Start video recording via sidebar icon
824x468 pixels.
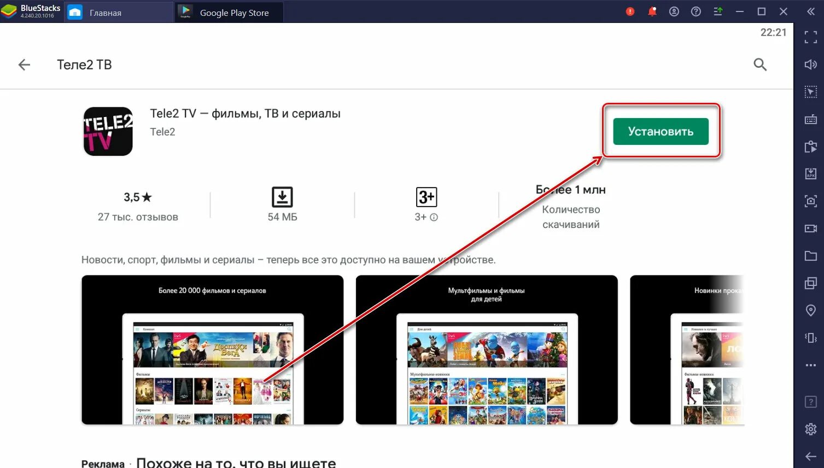pyautogui.click(x=811, y=229)
